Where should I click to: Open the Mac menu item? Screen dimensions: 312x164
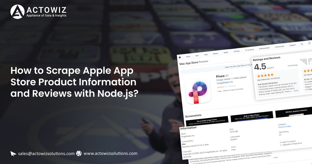tap(197, 55)
